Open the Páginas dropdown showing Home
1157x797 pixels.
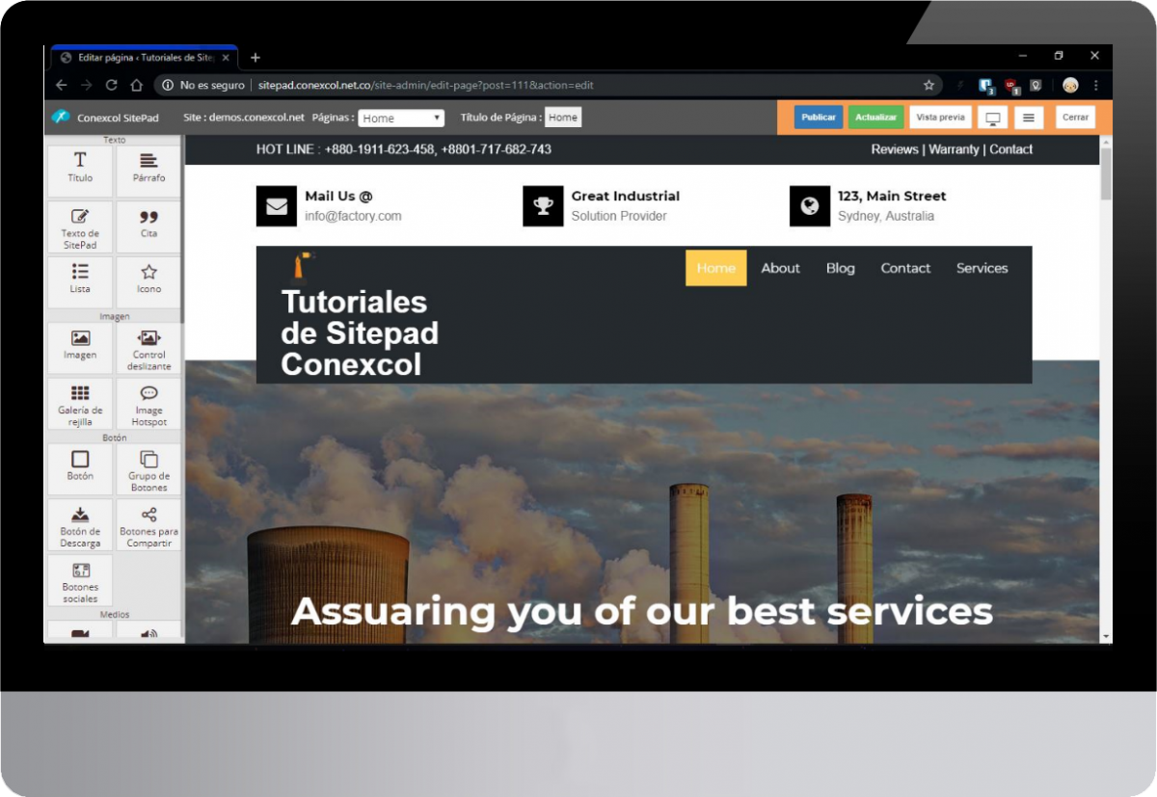tap(401, 117)
